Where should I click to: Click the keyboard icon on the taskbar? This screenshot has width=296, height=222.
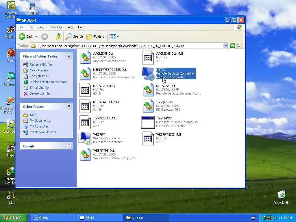point(253,218)
